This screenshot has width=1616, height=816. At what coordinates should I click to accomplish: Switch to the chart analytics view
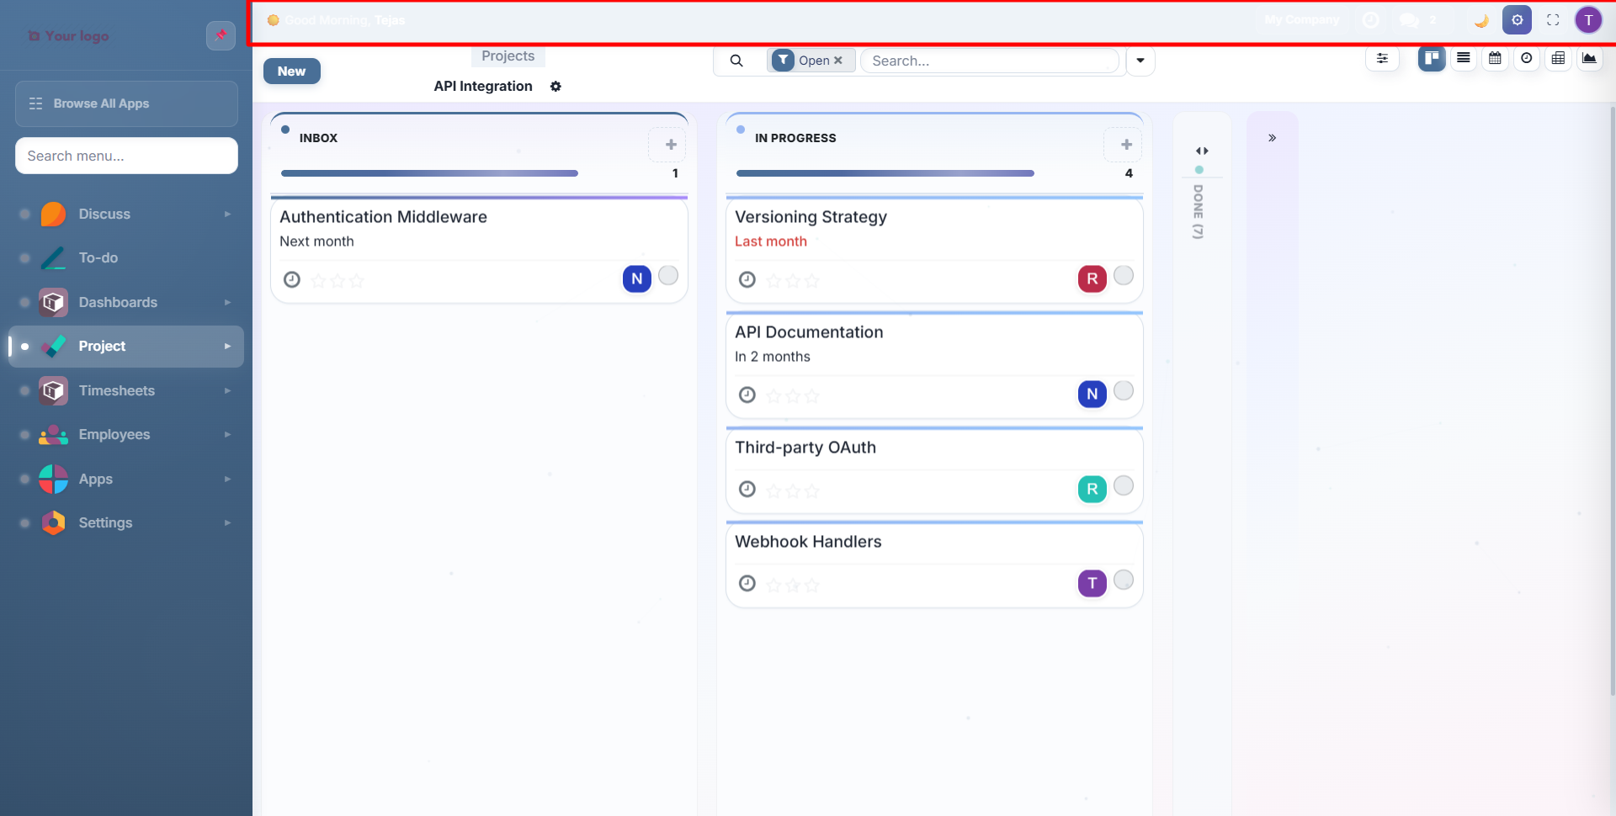pos(1591,58)
